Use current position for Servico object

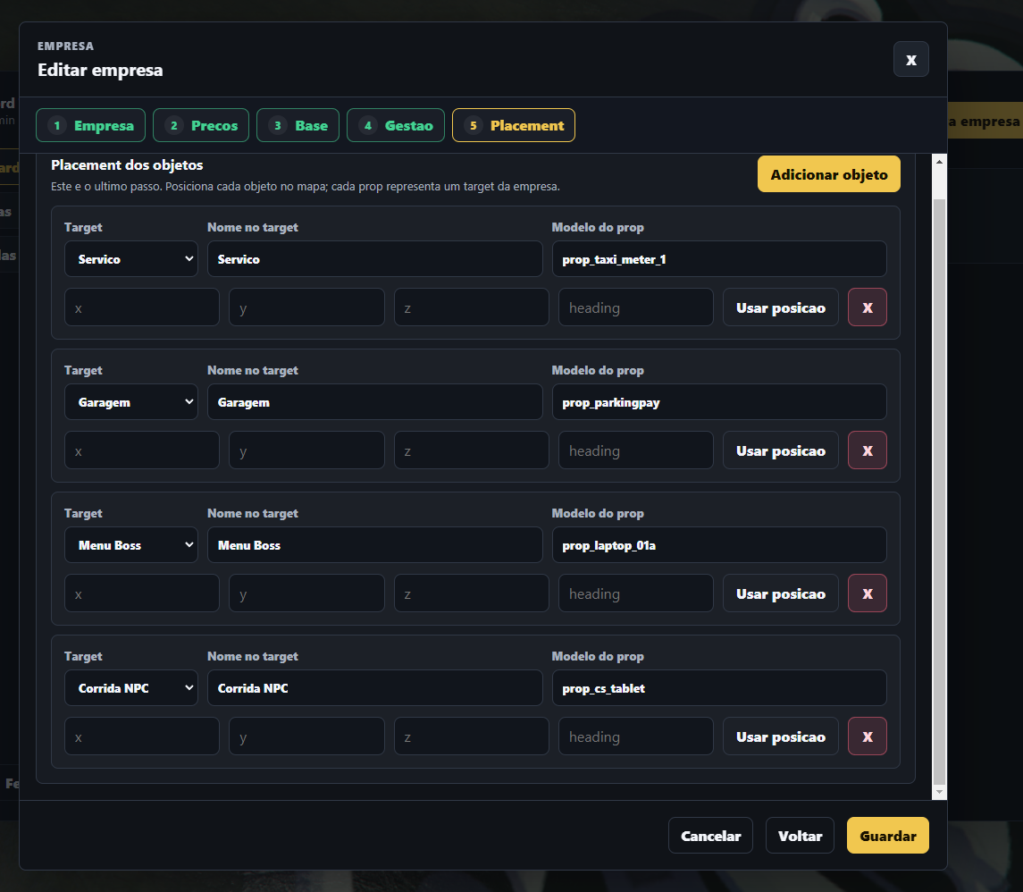pyautogui.click(x=780, y=307)
